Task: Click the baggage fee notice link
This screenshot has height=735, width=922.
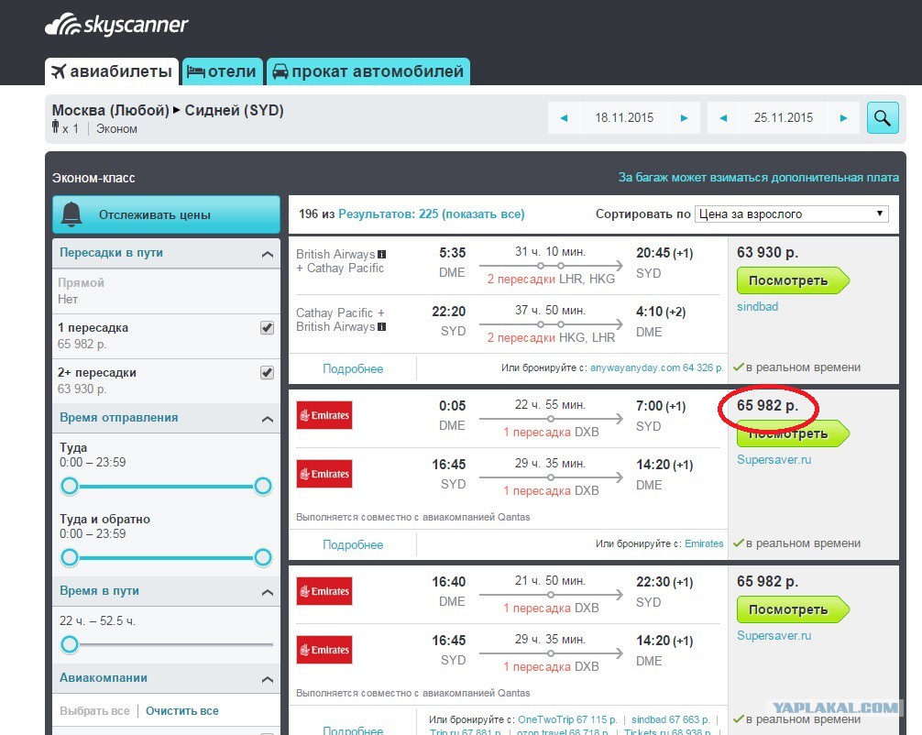Action: [759, 177]
